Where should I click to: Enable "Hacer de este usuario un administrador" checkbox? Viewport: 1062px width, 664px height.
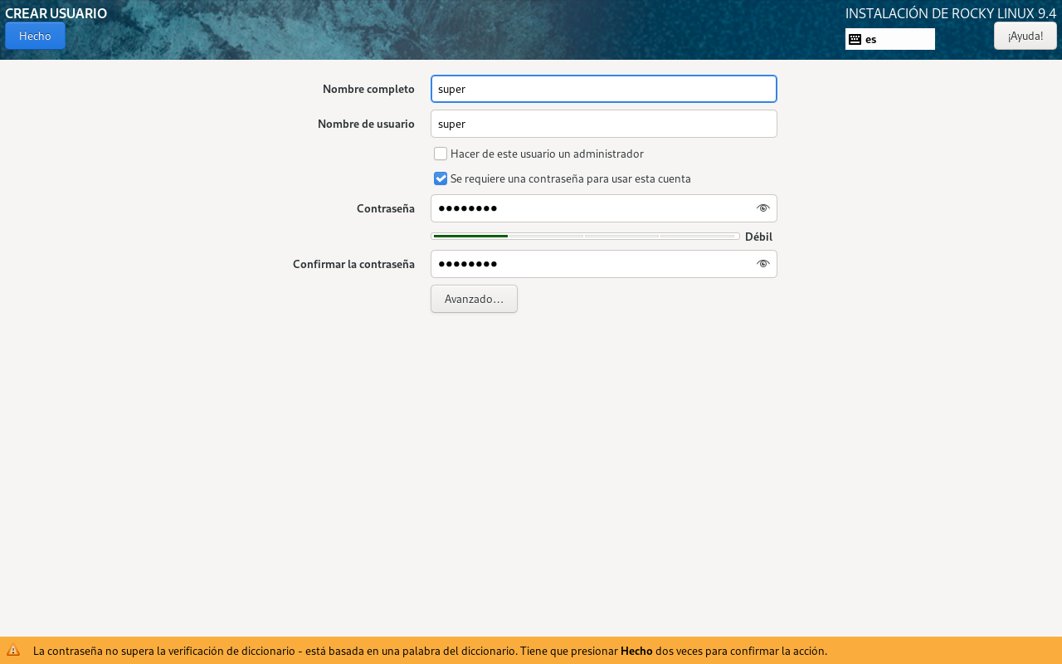(441, 154)
